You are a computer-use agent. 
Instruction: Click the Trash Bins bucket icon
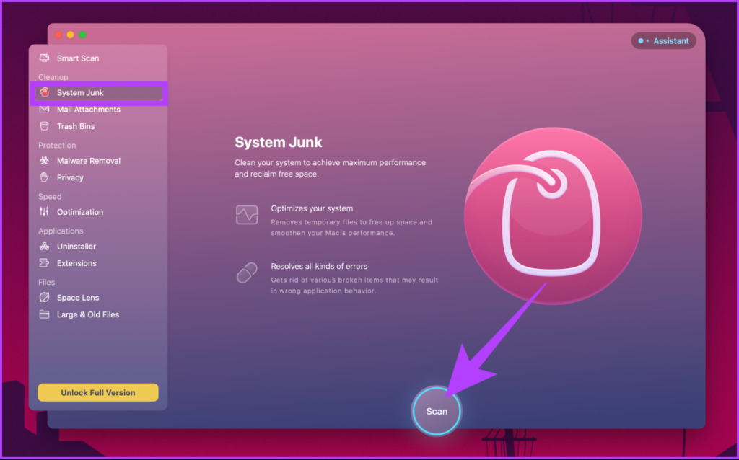pos(44,126)
